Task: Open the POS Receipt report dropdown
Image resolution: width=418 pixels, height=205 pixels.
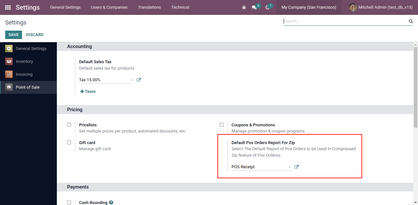Action: (261, 167)
